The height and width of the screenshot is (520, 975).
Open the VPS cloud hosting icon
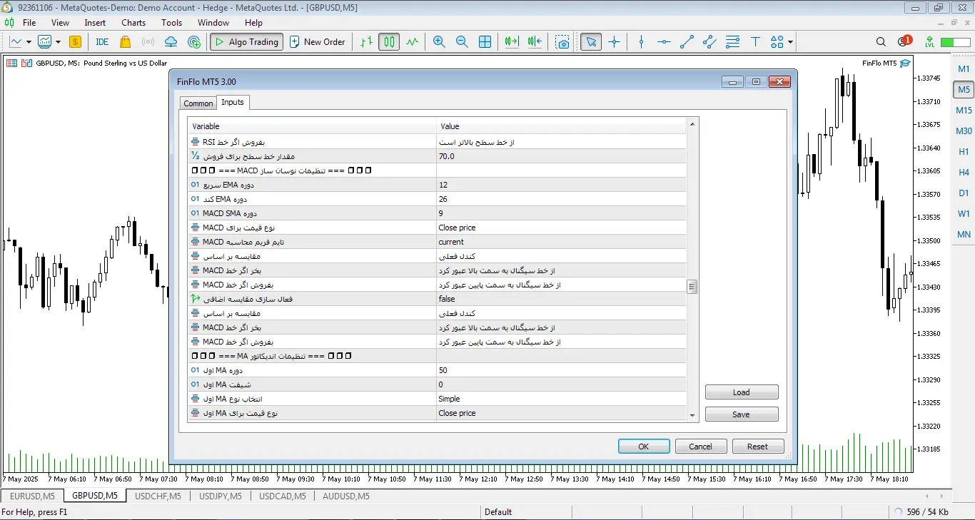(x=171, y=42)
